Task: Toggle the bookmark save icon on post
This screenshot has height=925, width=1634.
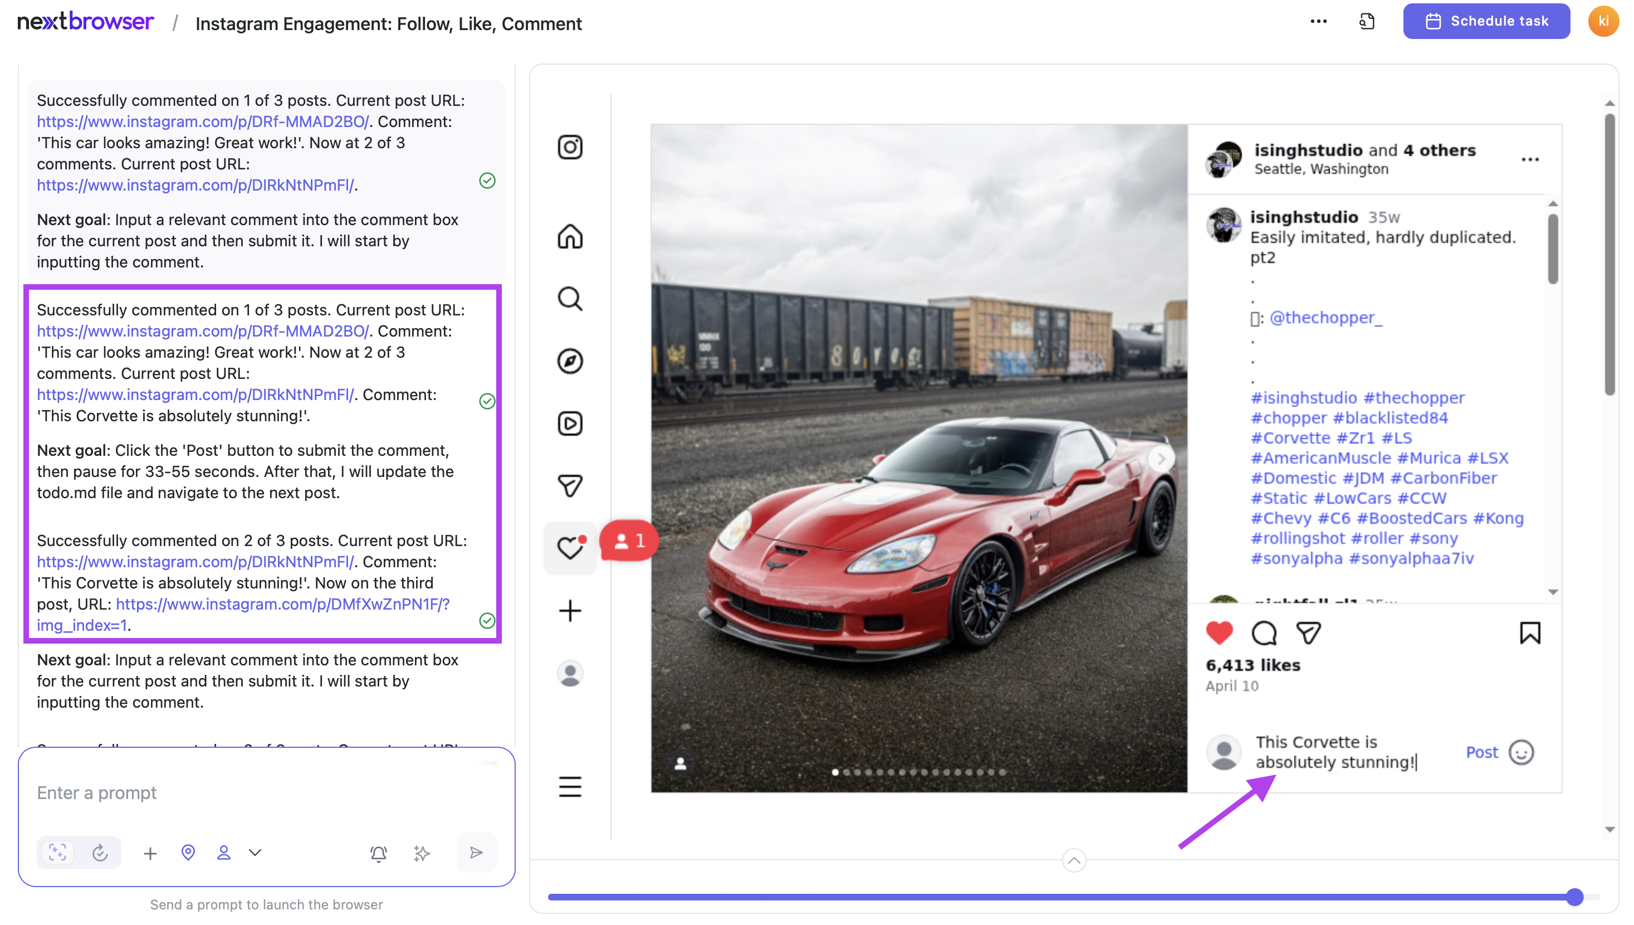Action: click(1529, 633)
